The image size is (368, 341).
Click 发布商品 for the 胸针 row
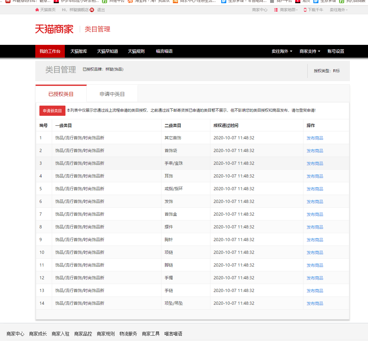(x=315, y=240)
